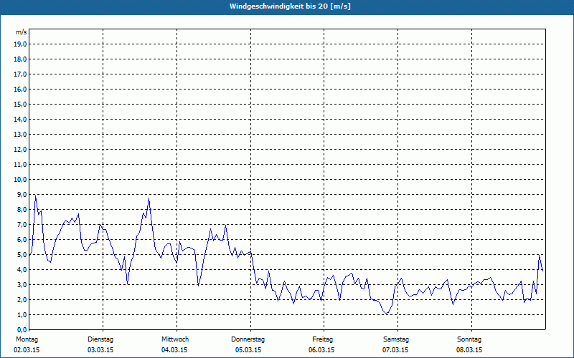Click the 0,0 axis value
The image size is (574, 358).
pyautogui.click(x=21, y=329)
